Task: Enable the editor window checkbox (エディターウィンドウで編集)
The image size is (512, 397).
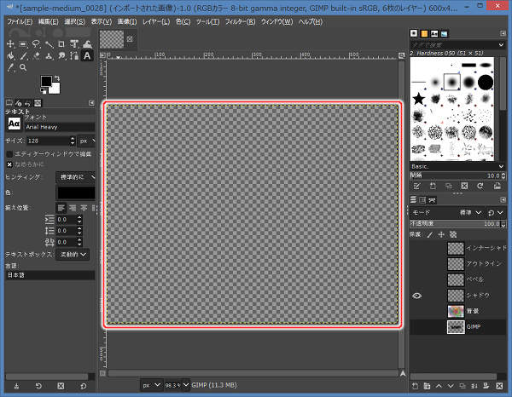Action: (x=10, y=153)
